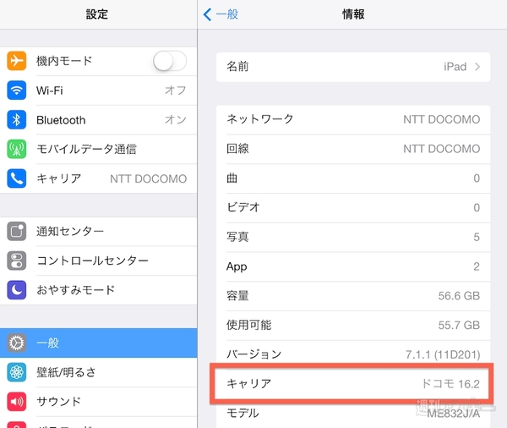The height and width of the screenshot is (428, 507).
Task: Tap the ネットワーク NTT DOCOMO row
Action: click(x=353, y=119)
